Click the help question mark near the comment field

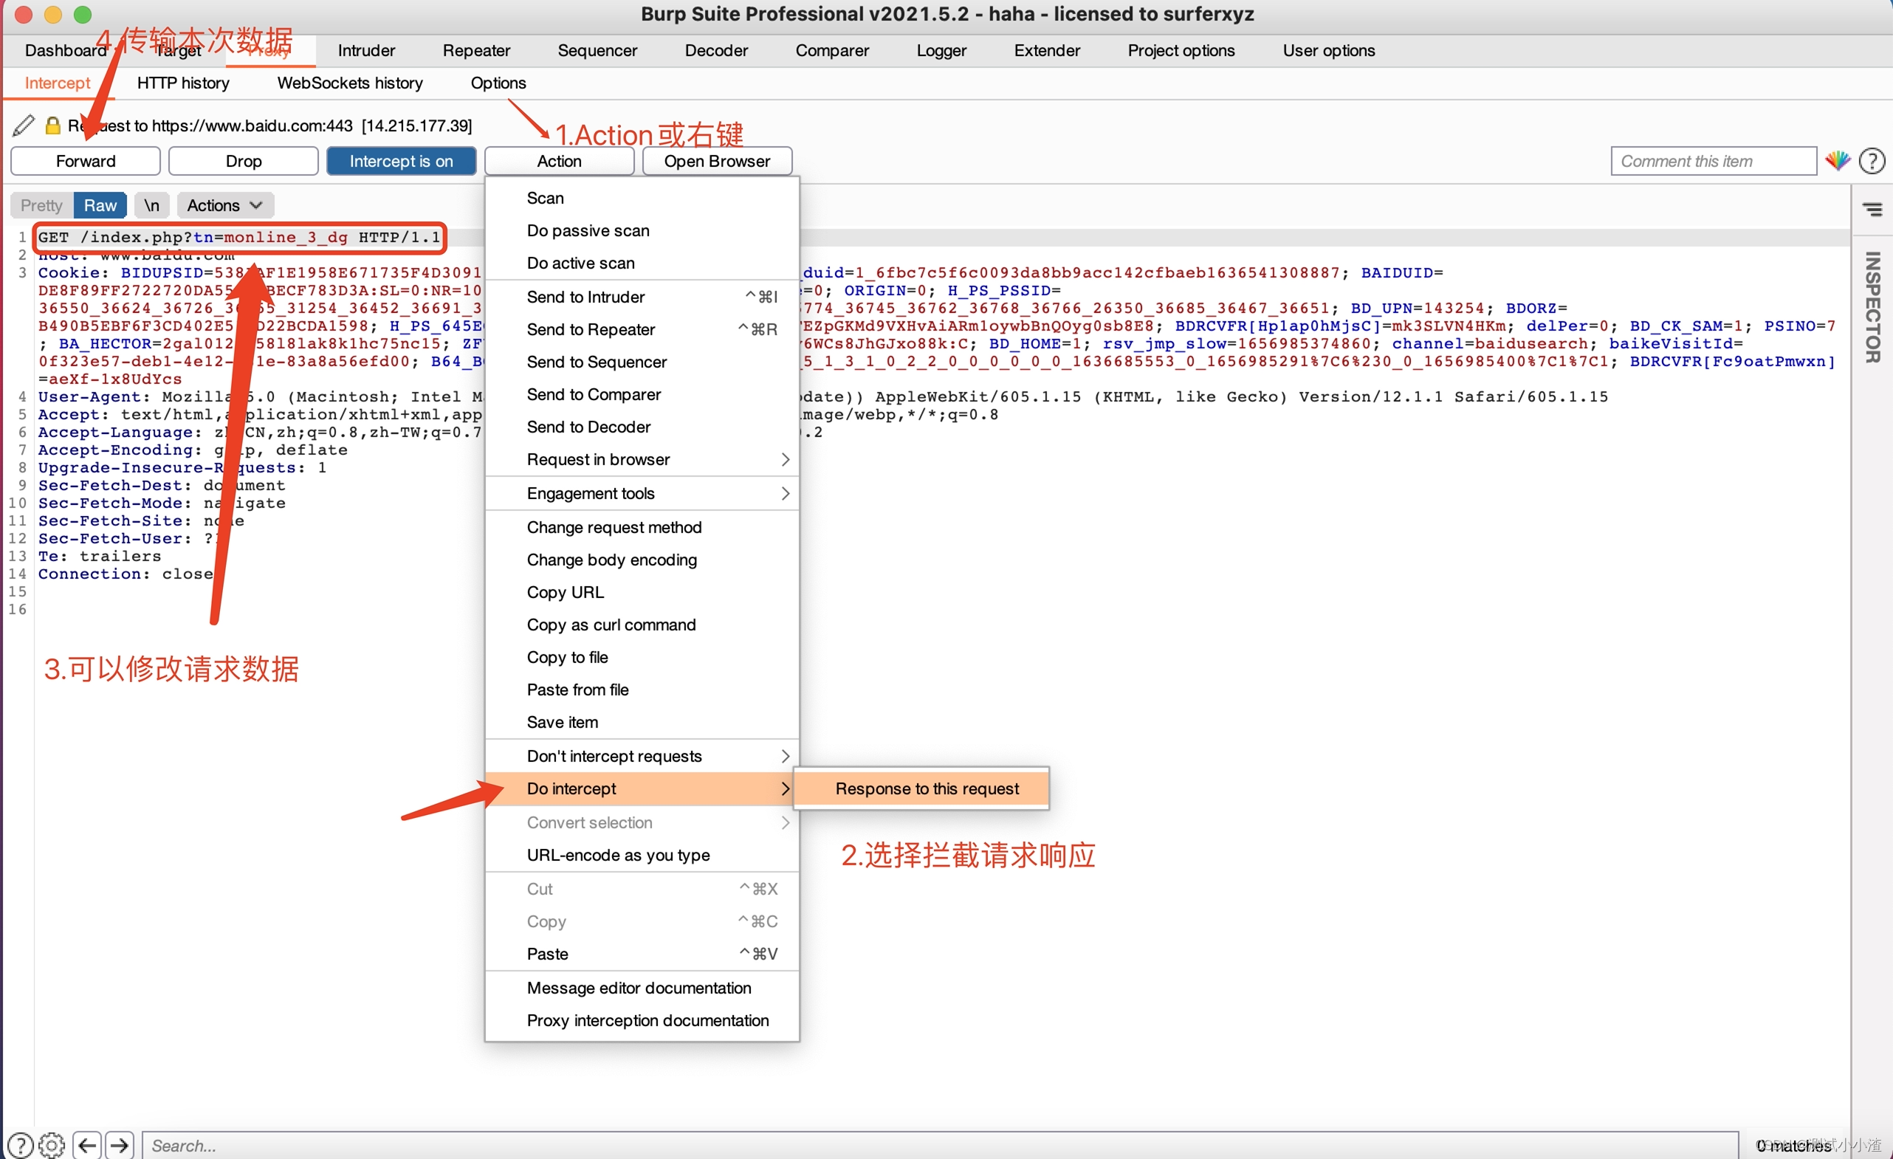click(1872, 161)
